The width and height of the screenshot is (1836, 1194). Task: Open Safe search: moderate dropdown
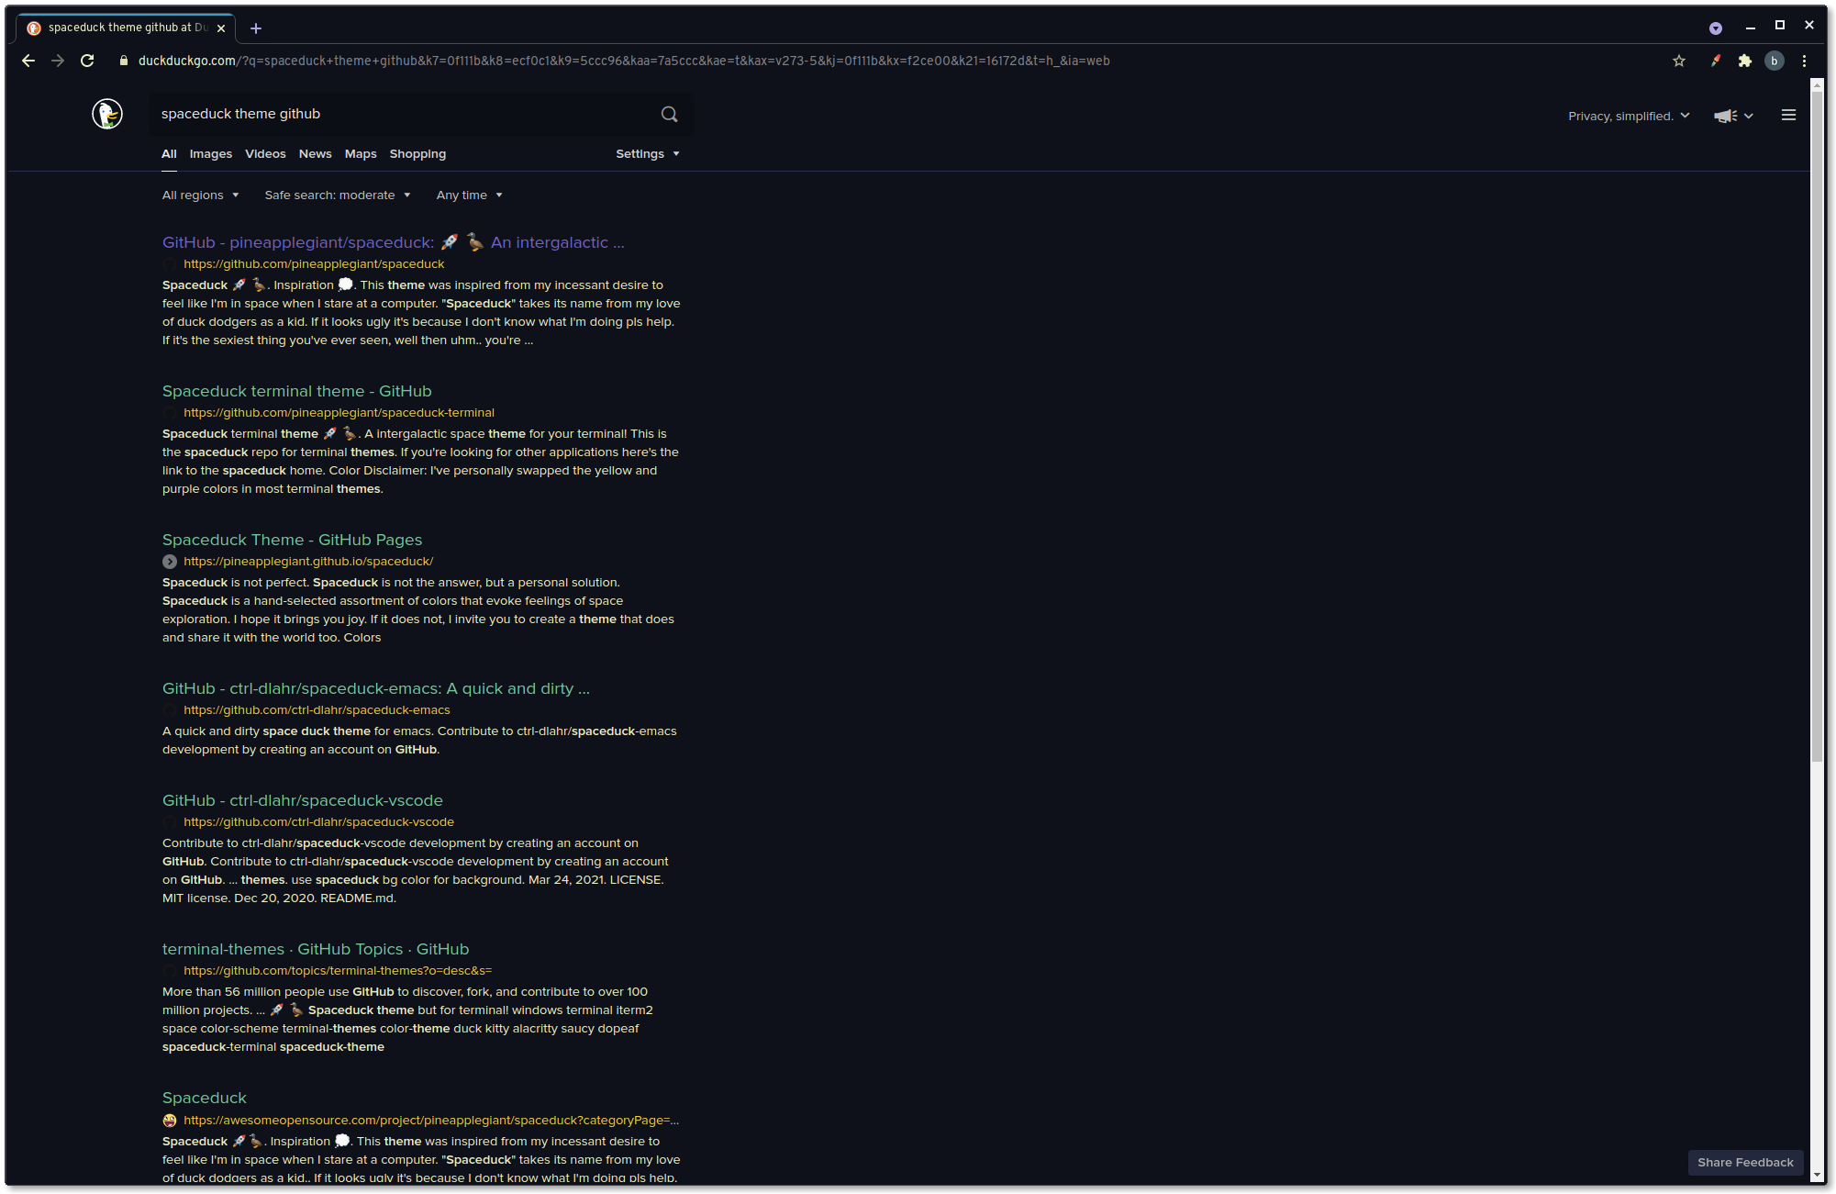337,195
